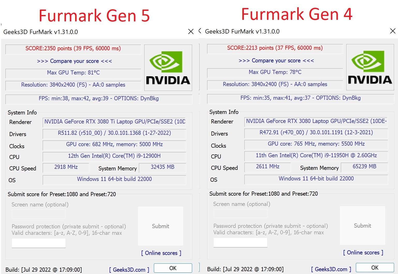398x274 pixels.
Task: Click the Resolution 3840x2400 field in right window
Action: pos(275,85)
